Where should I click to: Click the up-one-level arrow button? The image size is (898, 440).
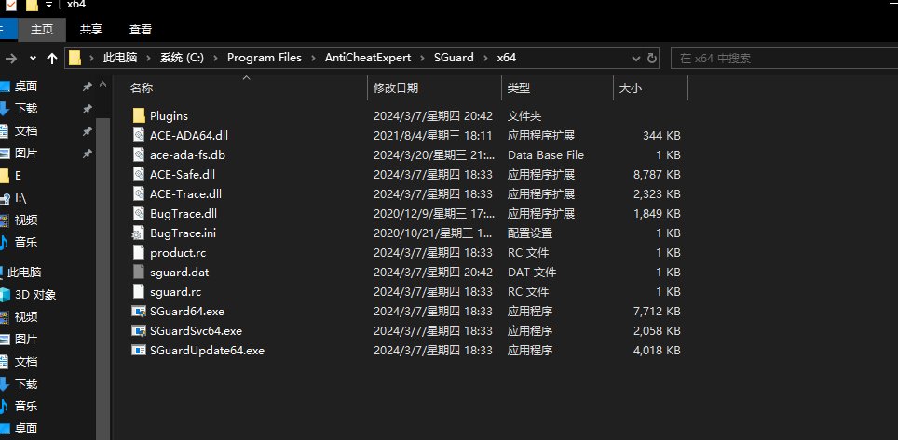pos(52,58)
